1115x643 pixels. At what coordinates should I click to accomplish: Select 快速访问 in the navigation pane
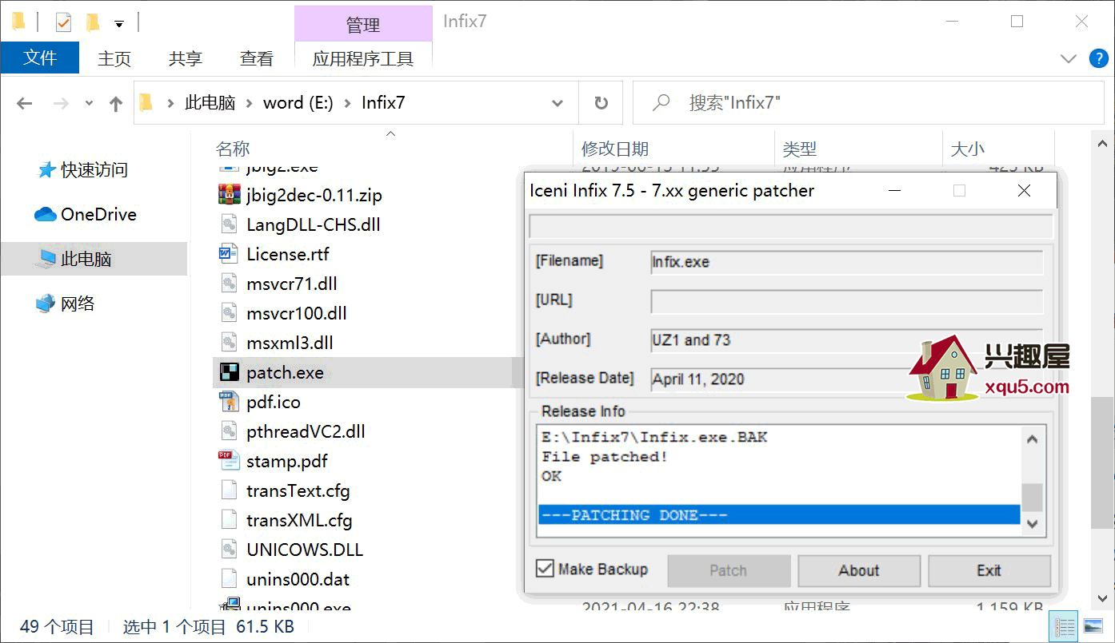94,169
